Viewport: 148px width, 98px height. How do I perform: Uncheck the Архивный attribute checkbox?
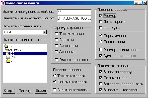click(56, 52)
